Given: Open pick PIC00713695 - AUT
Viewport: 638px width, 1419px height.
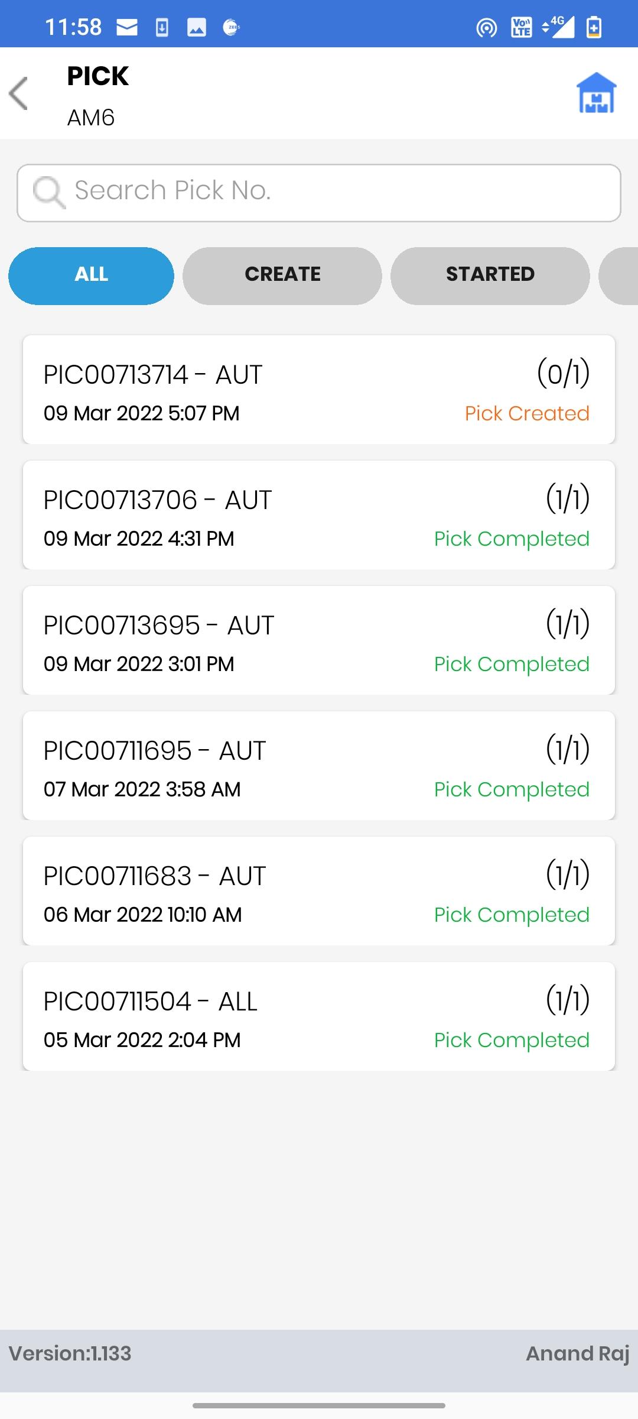Looking at the screenshot, I should click(319, 640).
